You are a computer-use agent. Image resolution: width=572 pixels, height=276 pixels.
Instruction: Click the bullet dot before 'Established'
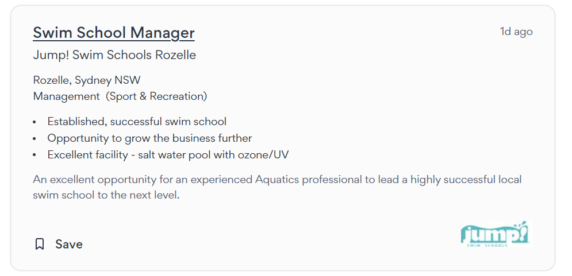coord(34,122)
